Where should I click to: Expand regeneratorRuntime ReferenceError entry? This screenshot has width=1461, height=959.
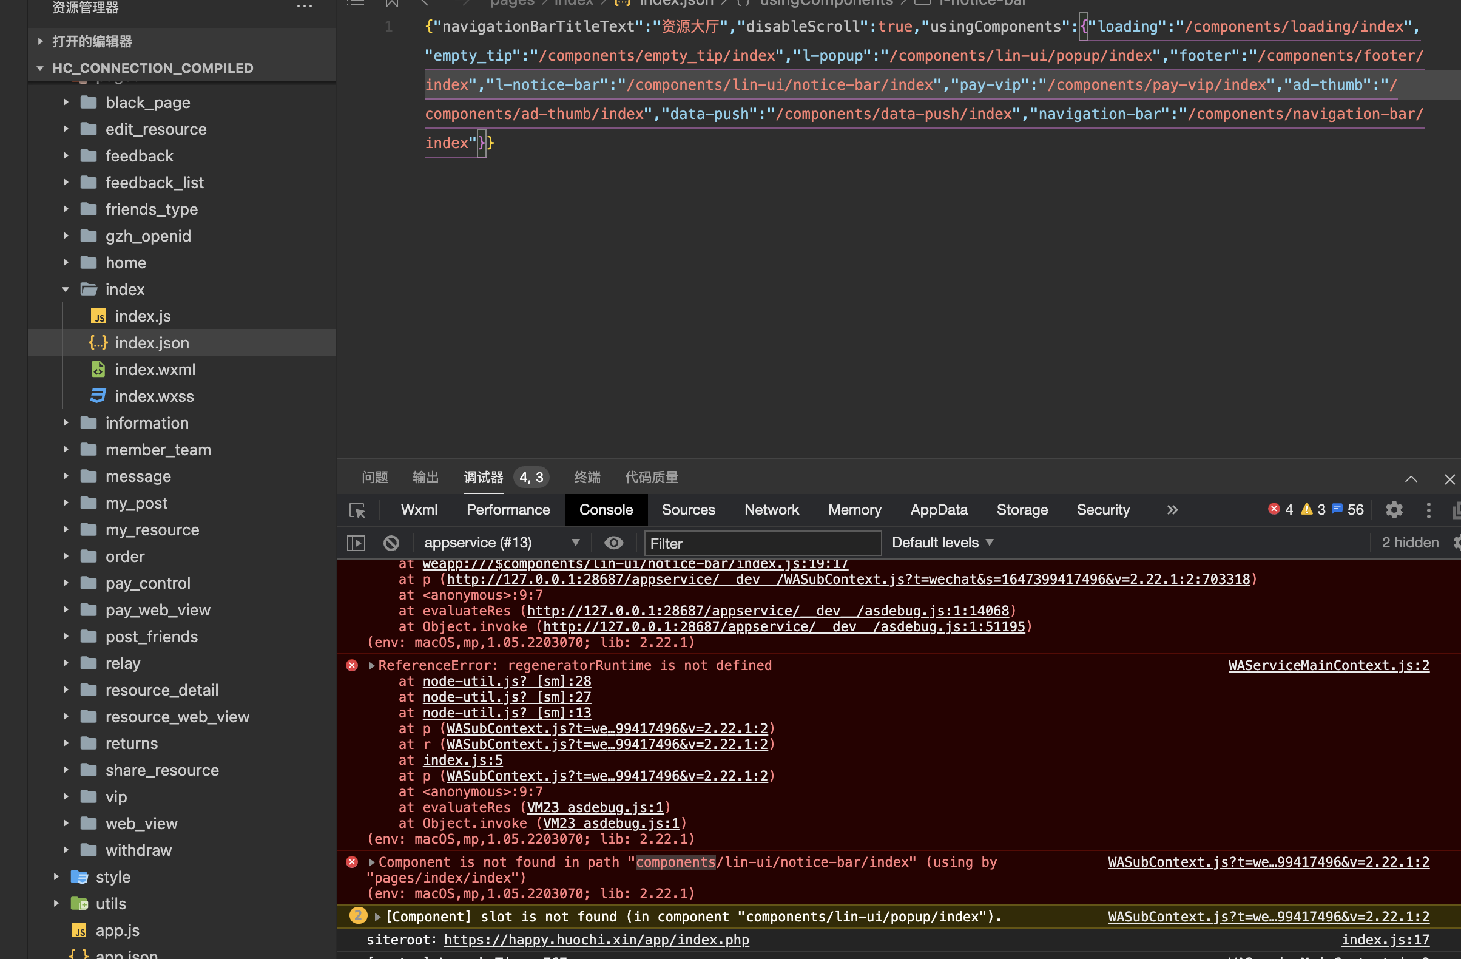click(371, 665)
